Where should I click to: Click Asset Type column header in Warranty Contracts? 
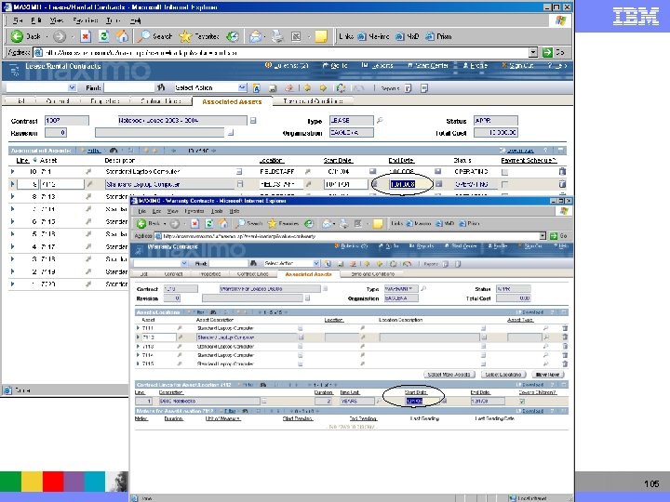click(x=520, y=320)
